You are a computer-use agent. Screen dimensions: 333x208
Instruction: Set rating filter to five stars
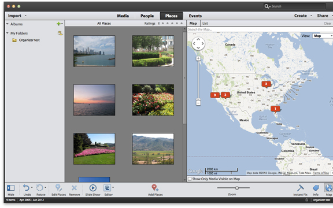(x=182, y=23)
